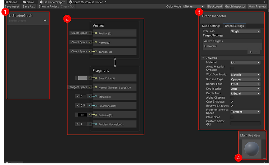This screenshot has height=165, width=269.
Task: Open the Precision dropdown
Action: 245,32
